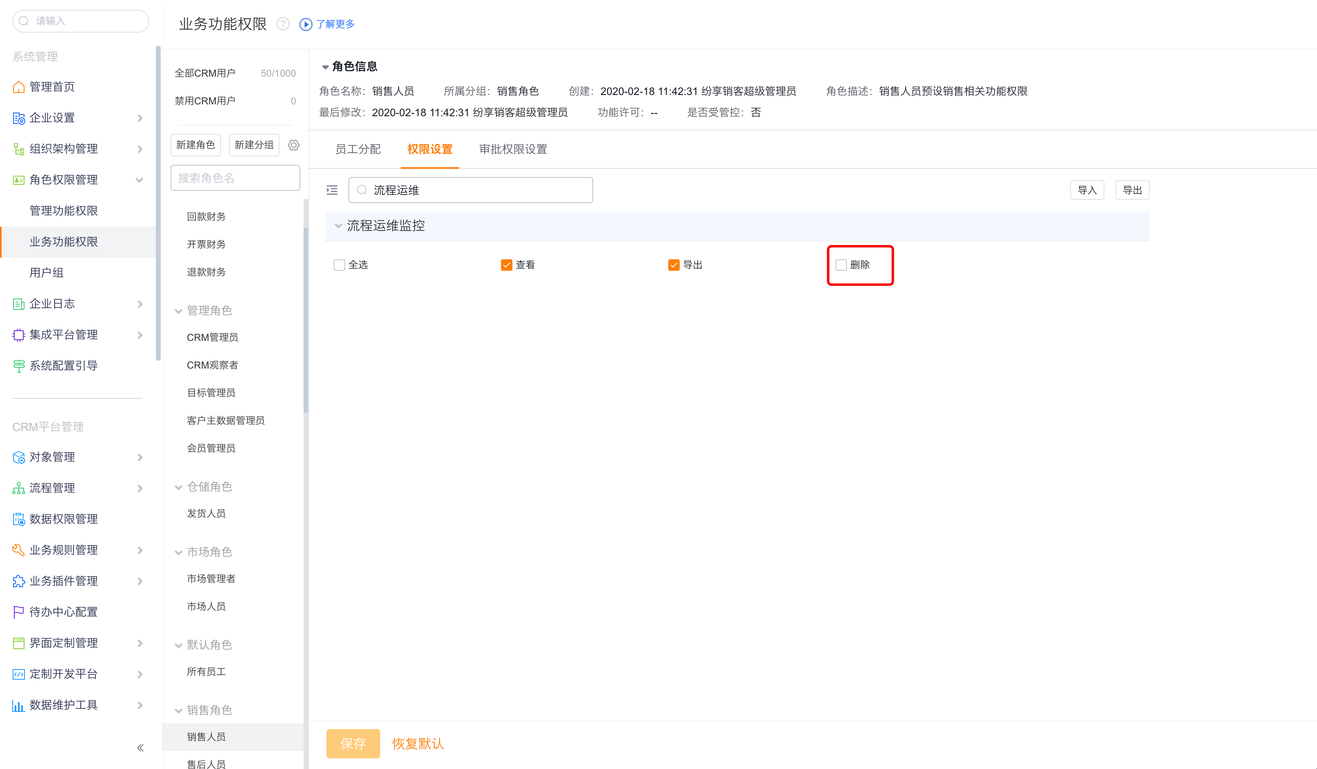Click the 业务插件管理 puzzle icon
The width and height of the screenshot is (1317, 769).
point(19,581)
